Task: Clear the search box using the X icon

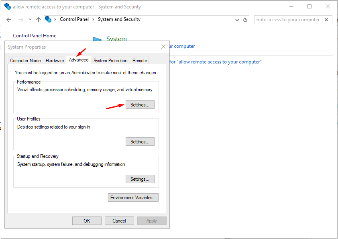Action: (x=326, y=19)
